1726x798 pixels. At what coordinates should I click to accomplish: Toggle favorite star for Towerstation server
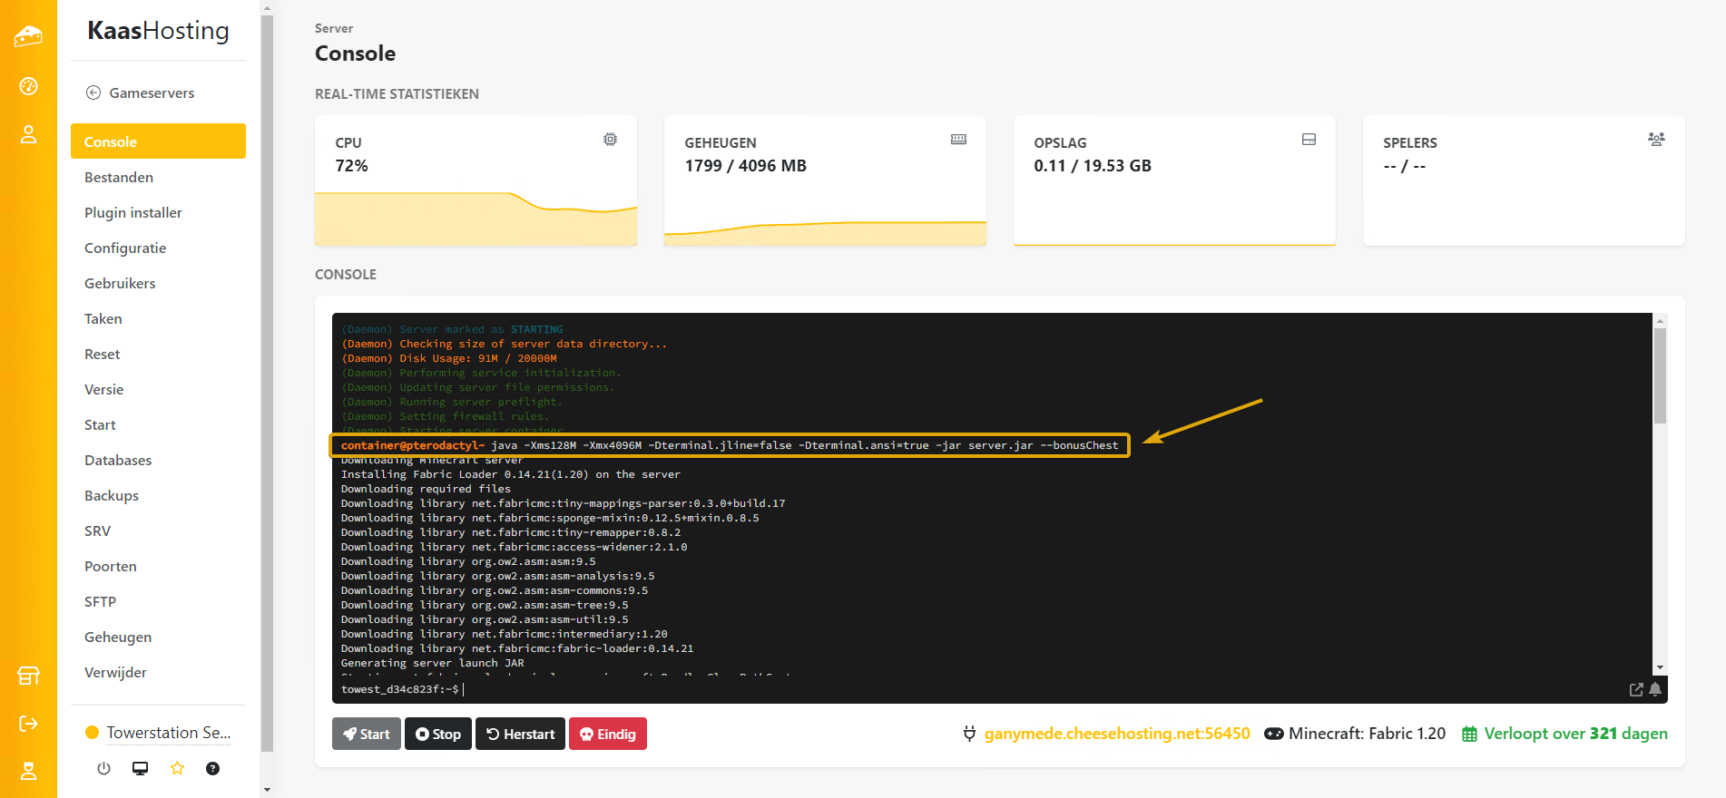(177, 768)
